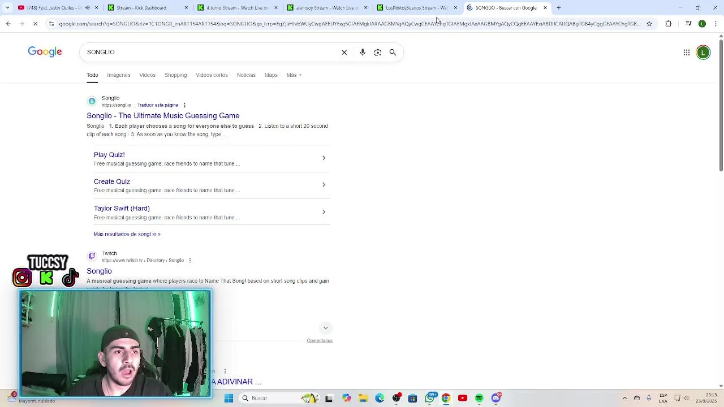Click the SONGLIO search input field

pyautogui.click(x=209, y=52)
